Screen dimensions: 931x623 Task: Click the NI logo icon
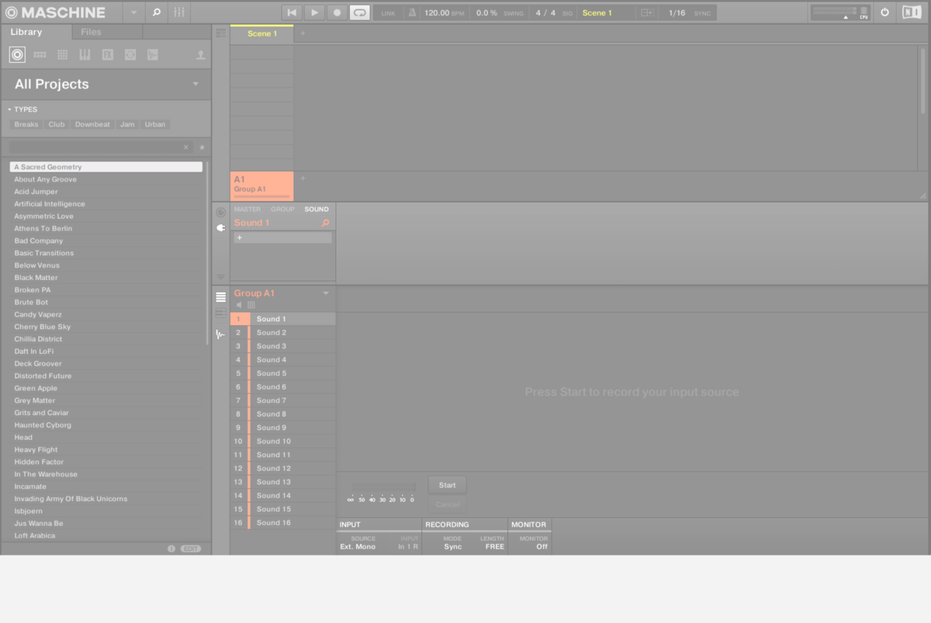910,12
